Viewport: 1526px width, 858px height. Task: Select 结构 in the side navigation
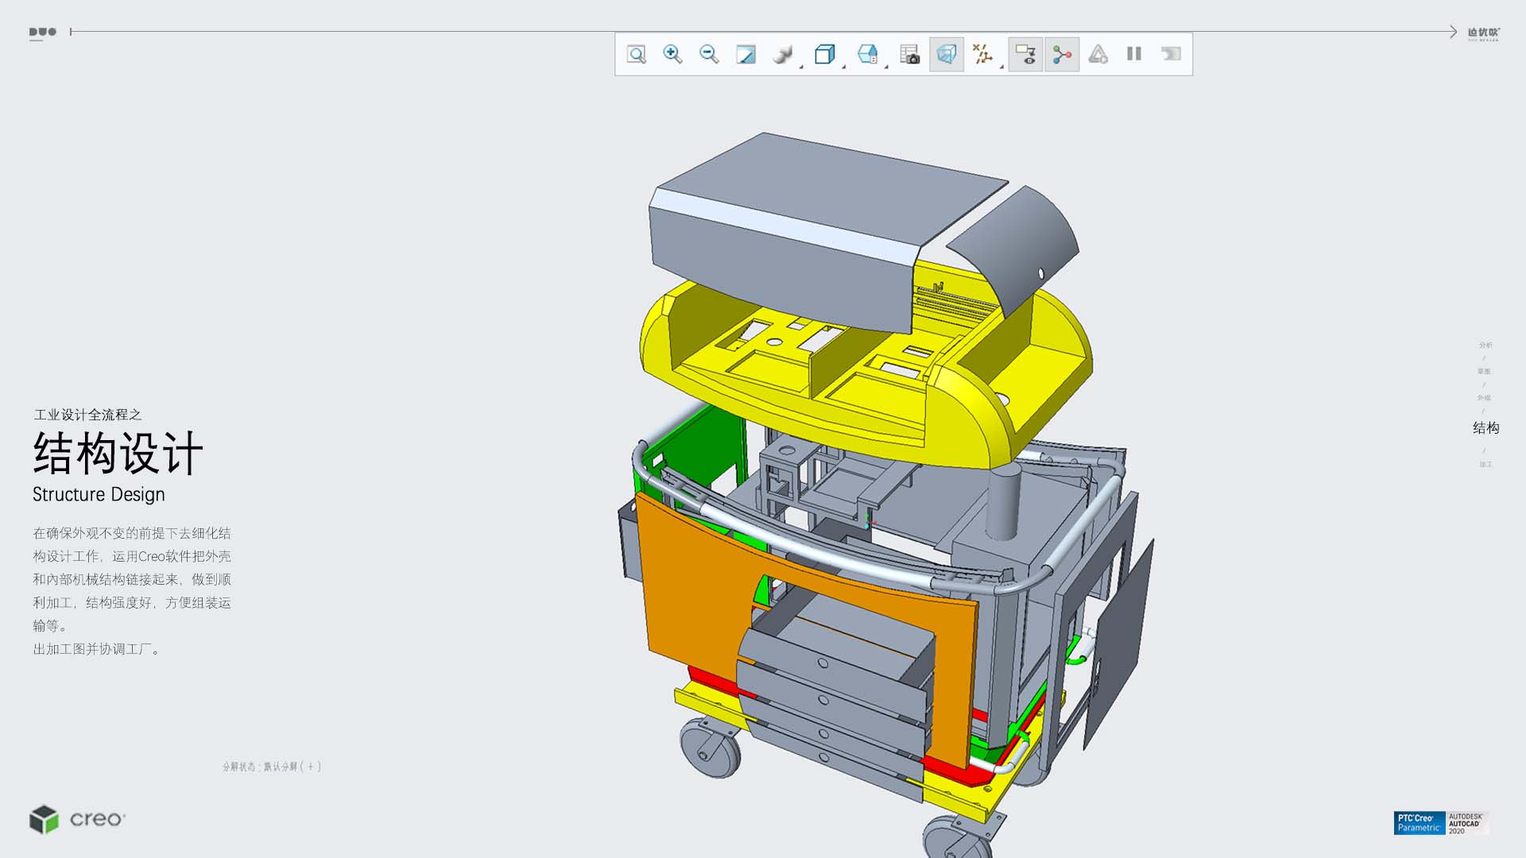(1485, 428)
